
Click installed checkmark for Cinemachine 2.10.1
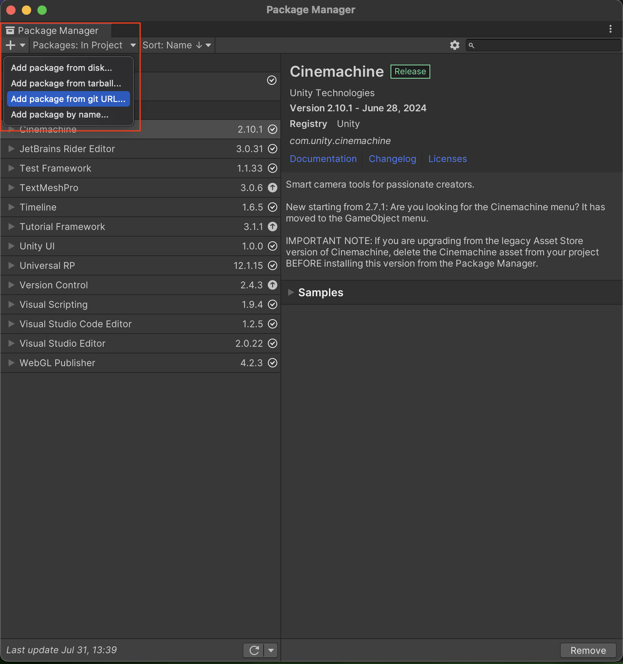point(273,129)
